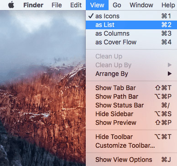Choose Hide Sidebar

click(x=131, y=114)
